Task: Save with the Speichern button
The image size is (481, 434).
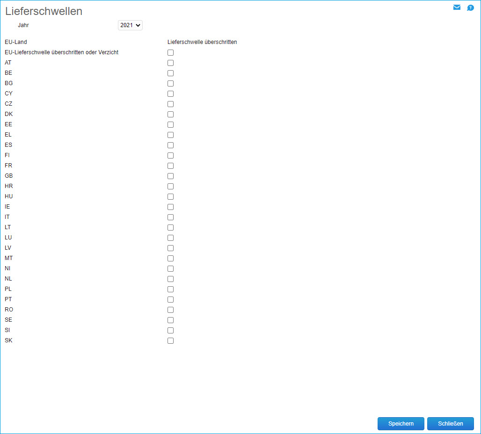Action: (401, 424)
